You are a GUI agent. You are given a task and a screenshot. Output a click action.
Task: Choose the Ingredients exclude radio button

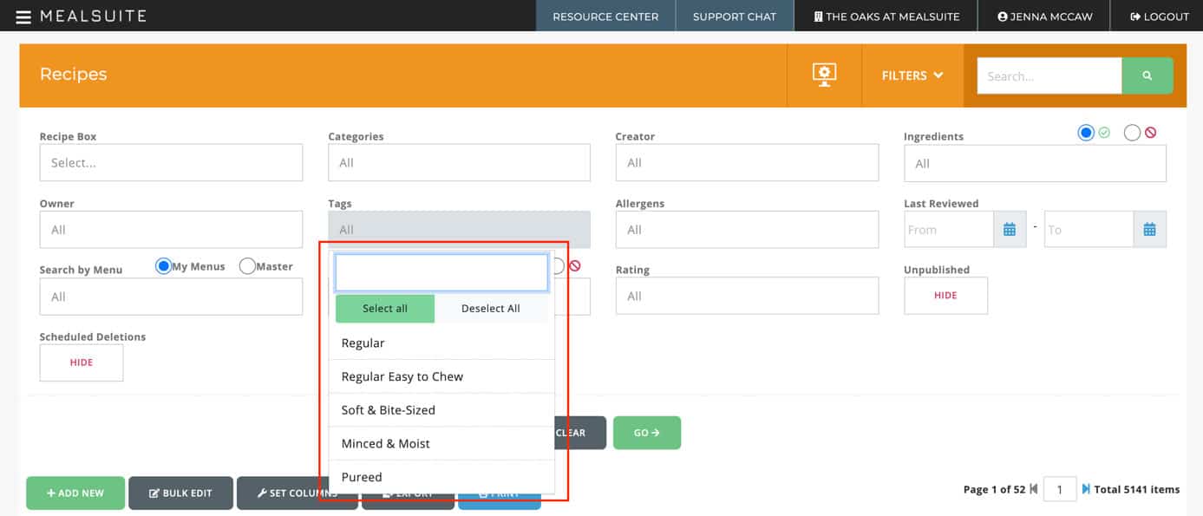click(1132, 133)
